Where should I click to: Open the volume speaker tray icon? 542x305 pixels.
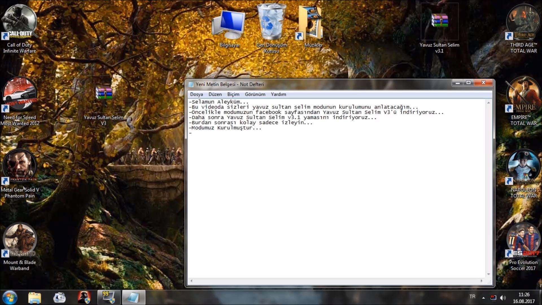pos(503,298)
